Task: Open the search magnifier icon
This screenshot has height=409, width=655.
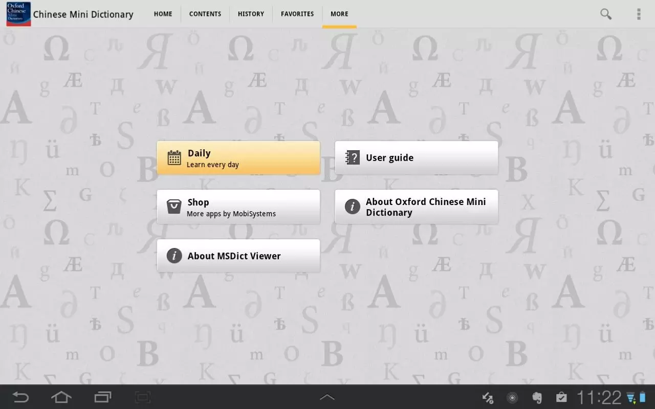Action: (x=606, y=14)
